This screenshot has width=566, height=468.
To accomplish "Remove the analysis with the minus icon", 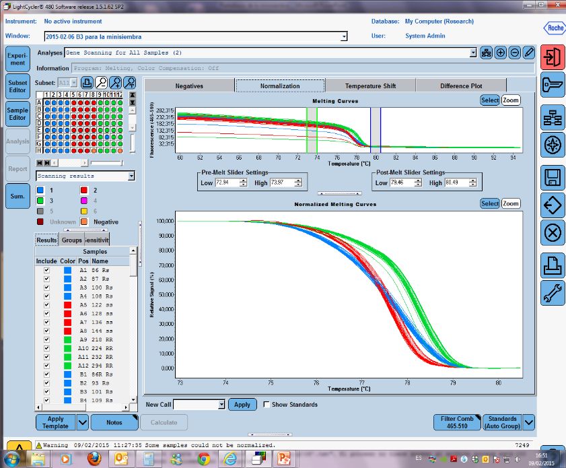I will tap(514, 53).
